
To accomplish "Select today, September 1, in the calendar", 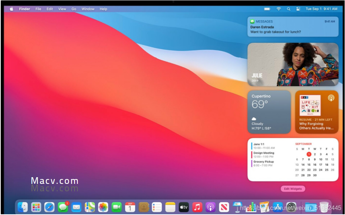I will [309, 154].
